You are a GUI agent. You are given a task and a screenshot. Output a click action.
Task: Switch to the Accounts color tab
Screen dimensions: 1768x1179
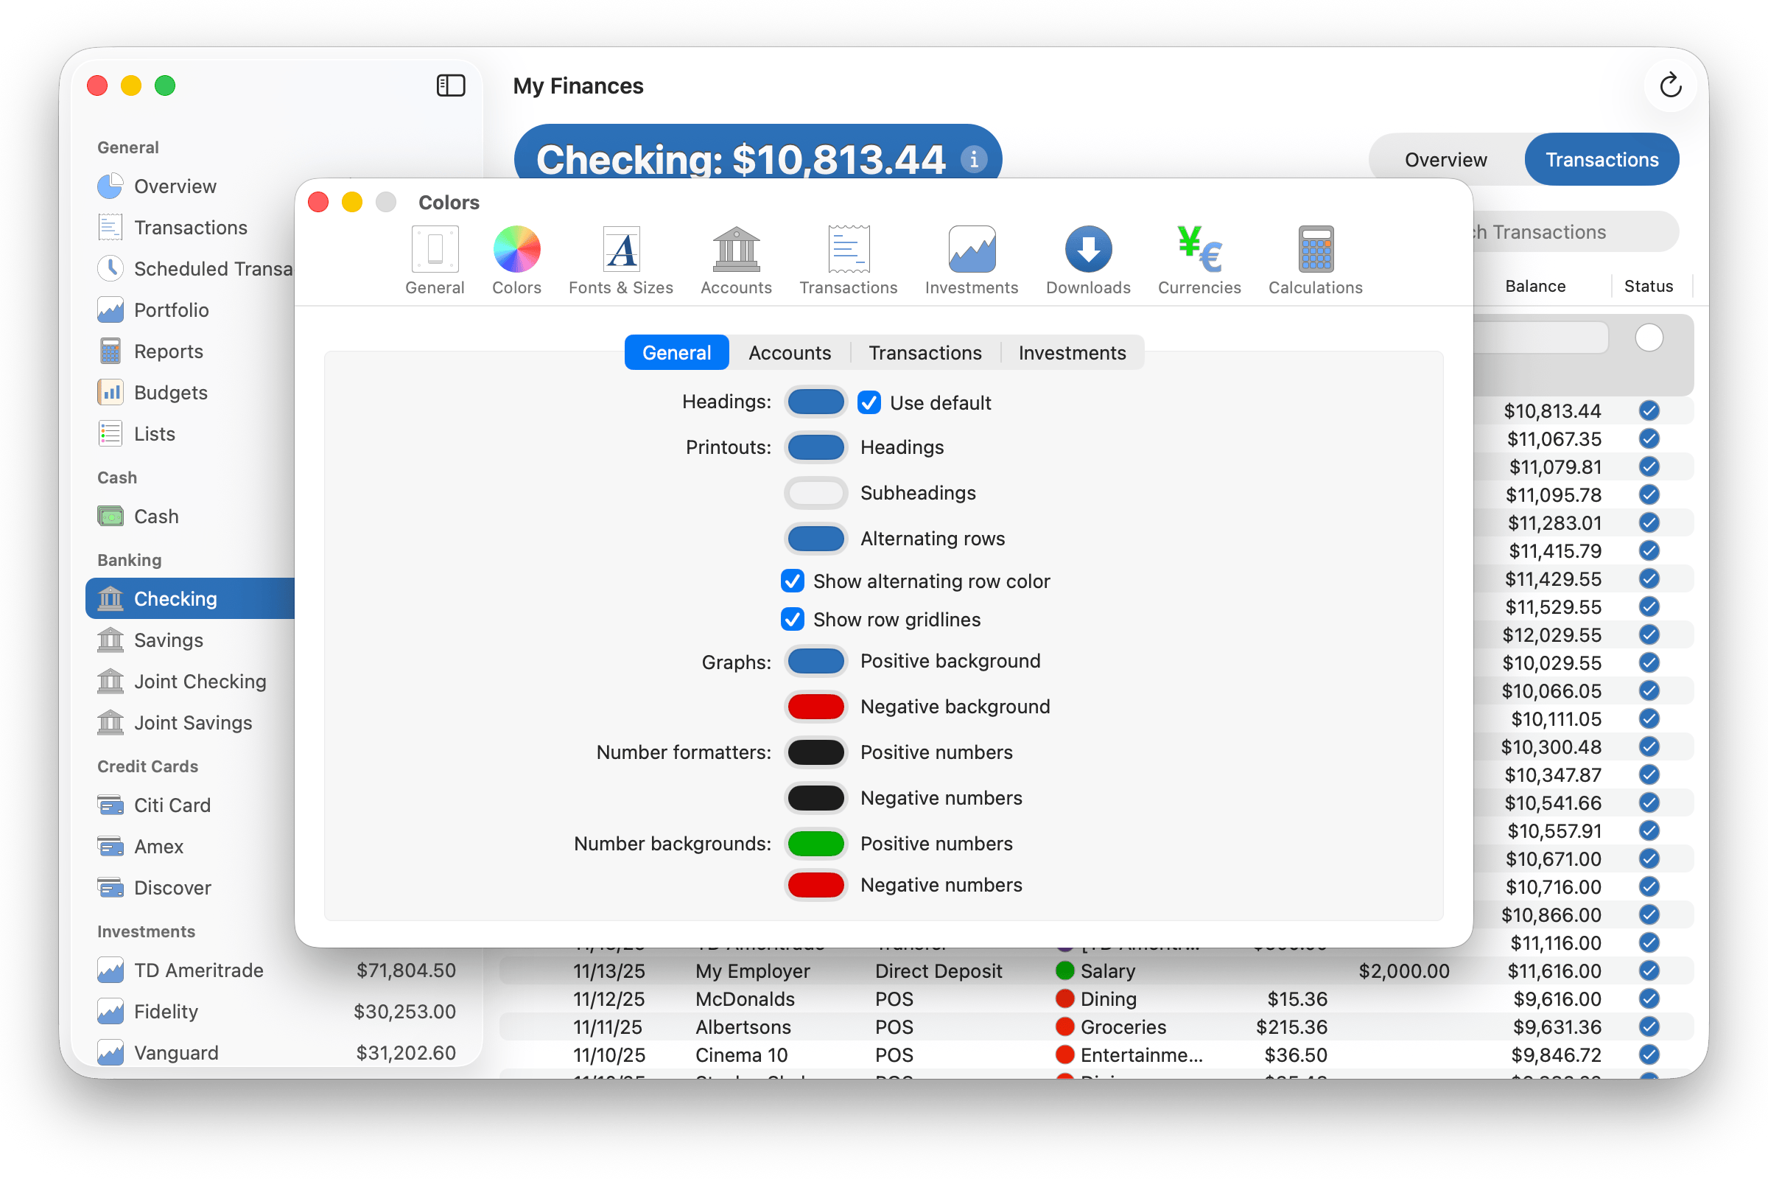(x=789, y=353)
